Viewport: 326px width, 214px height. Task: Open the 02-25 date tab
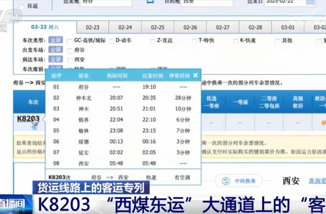click(158, 27)
